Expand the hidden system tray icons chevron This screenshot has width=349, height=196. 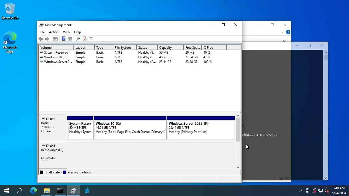point(301,191)
